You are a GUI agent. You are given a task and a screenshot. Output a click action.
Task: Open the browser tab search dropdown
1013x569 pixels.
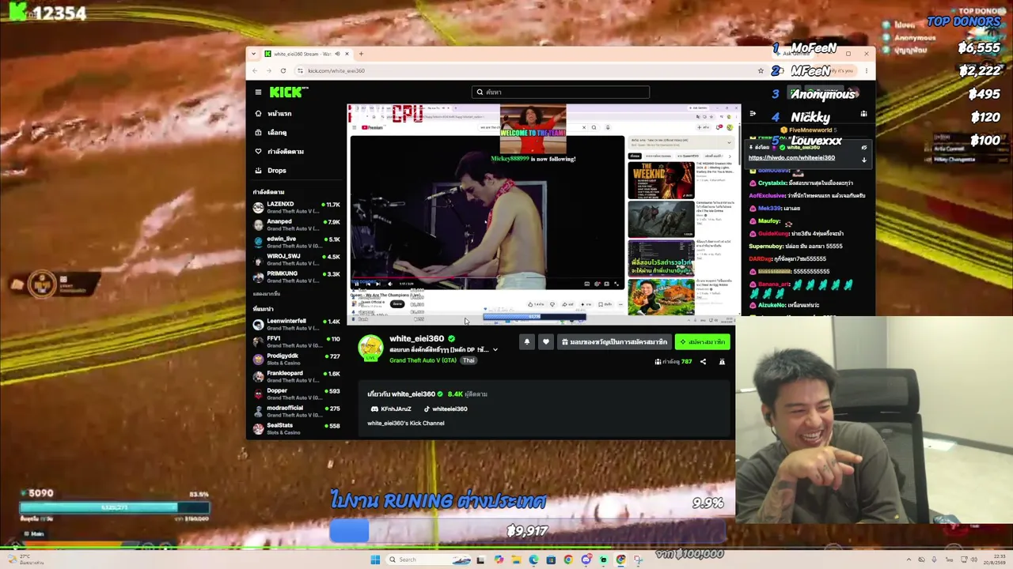pyautogui.click(x=253, y=54)
